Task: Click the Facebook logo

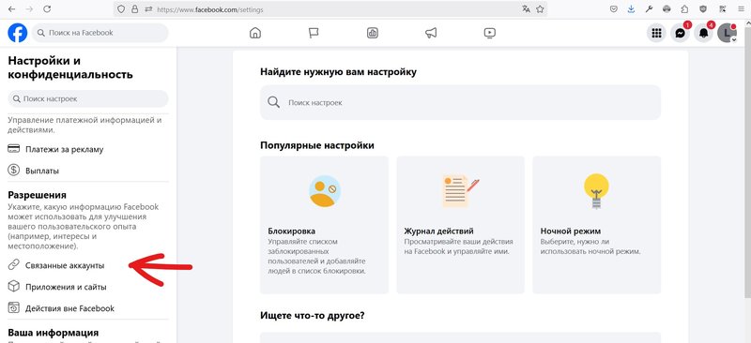Action: tap(18, 33)
